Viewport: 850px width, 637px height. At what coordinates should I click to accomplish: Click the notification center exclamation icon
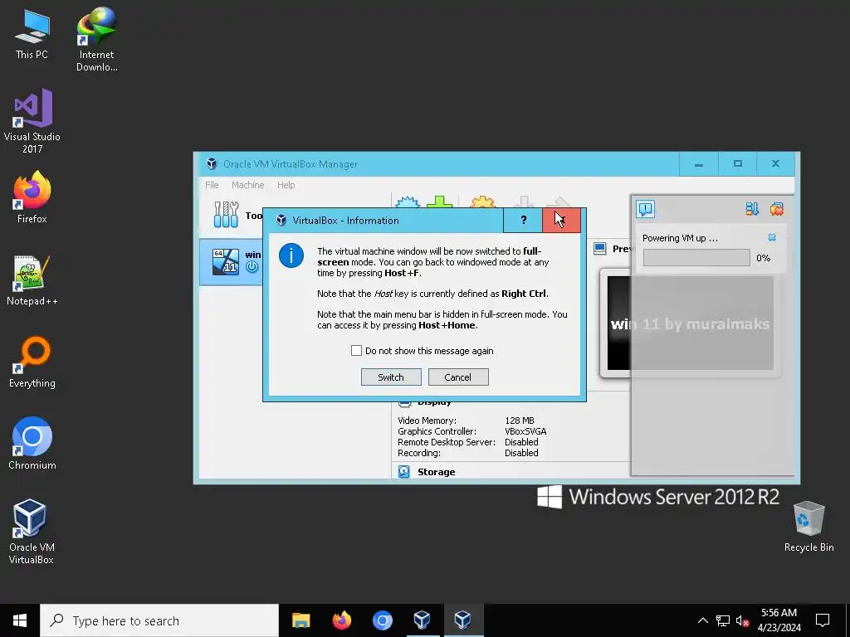click(646, 209)
